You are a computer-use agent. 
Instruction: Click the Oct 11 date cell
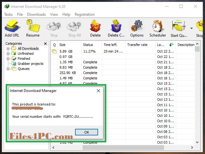(x=165, y=105)
